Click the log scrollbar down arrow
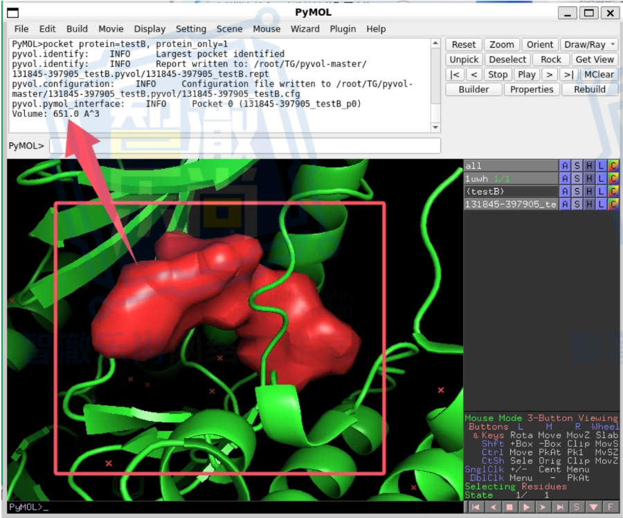623x518 pixels. 435,127
